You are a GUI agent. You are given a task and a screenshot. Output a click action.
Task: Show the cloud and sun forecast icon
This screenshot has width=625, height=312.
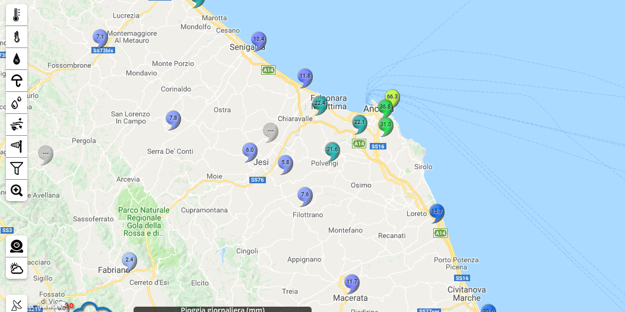click(x=17, y=268)
